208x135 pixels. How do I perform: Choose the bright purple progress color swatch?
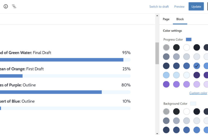[166, 84]
